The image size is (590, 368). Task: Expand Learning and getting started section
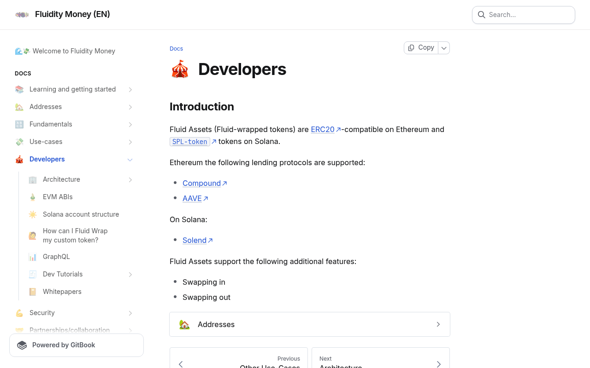tap(130, 90)
